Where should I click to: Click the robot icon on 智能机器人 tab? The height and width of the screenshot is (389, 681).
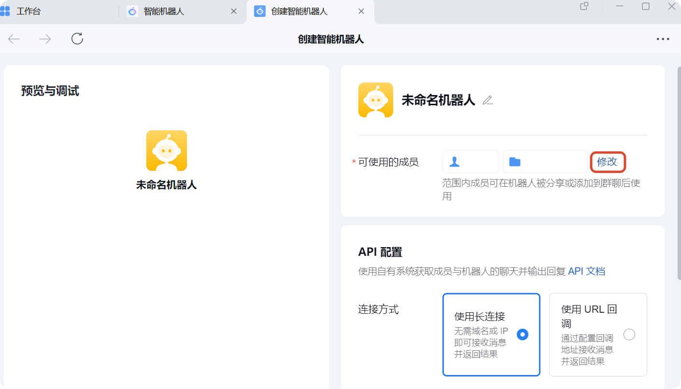coord(132,11)
